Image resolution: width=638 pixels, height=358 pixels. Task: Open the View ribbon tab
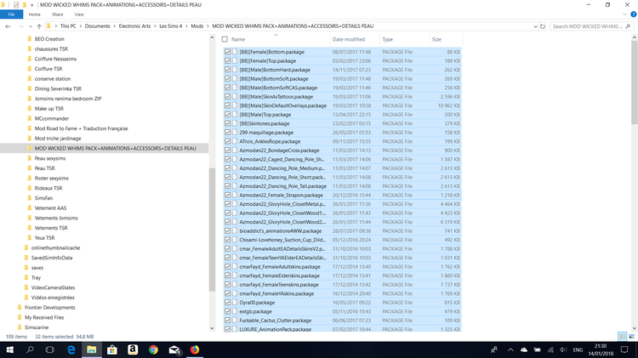(x=79, y=14)
